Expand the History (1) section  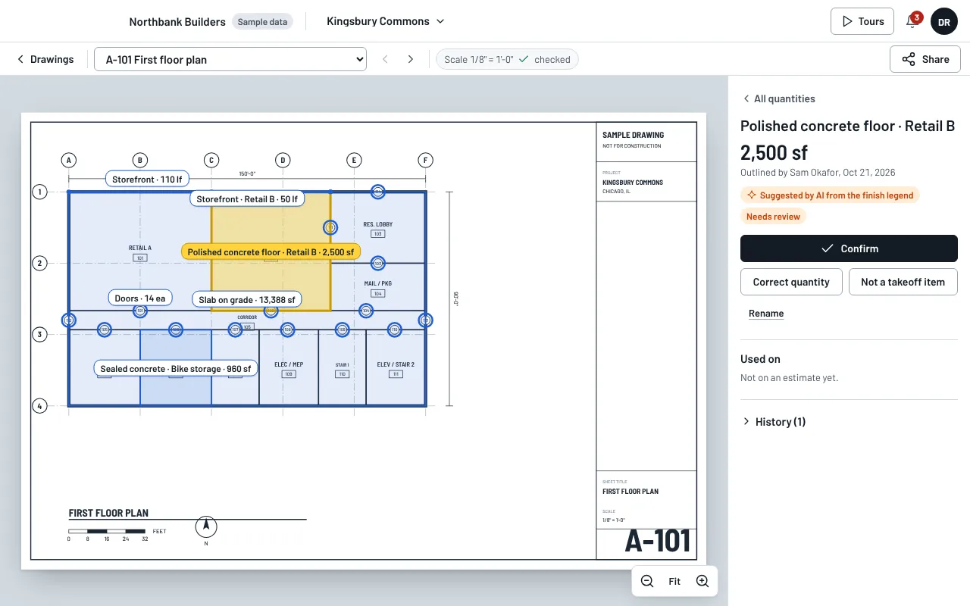(x=773, y=421)
